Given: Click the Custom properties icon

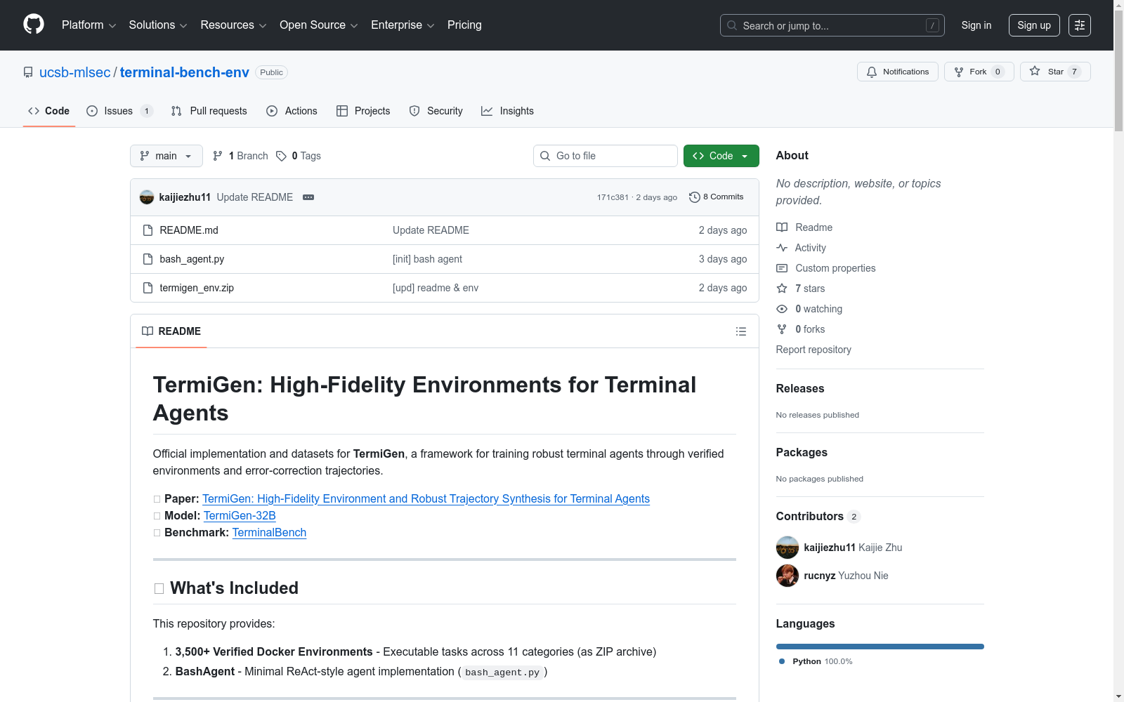Looking at the screenshot, I should [x=782, y=268].
